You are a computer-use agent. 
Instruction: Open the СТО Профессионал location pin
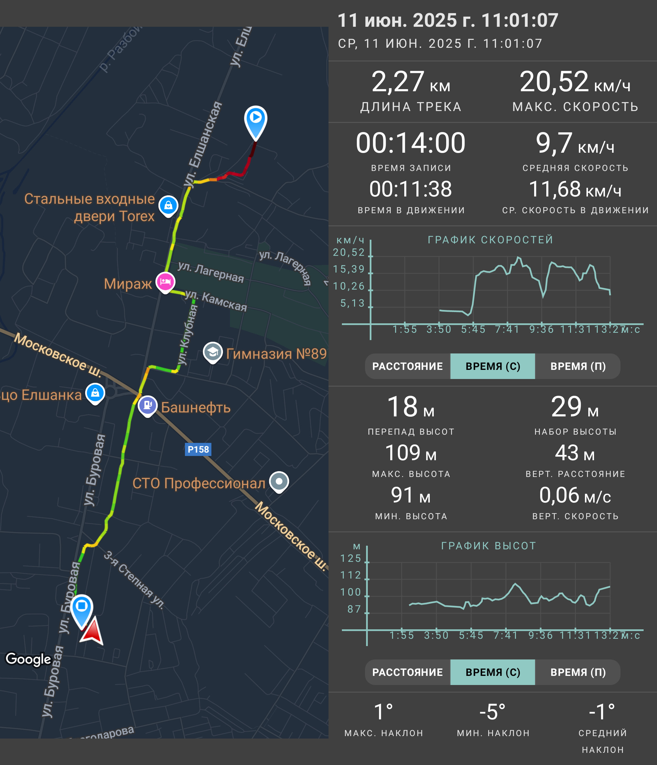point(279,482)
